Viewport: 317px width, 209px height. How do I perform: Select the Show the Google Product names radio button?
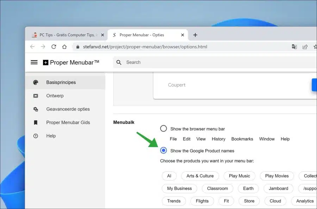(x=163, y=151)
